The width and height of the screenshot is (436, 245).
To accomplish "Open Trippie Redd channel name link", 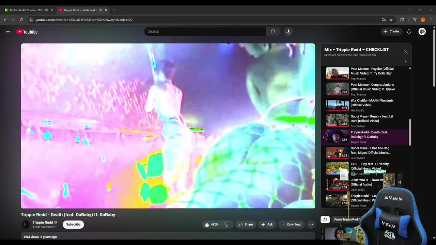I will click(x=43, y=223).
